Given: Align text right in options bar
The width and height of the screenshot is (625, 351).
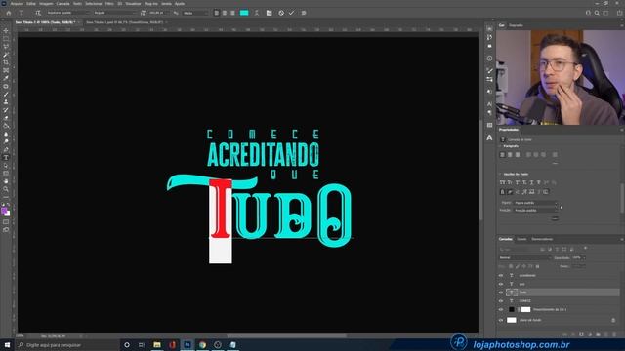Looking at the screenshot, I should tap(232, 13).
